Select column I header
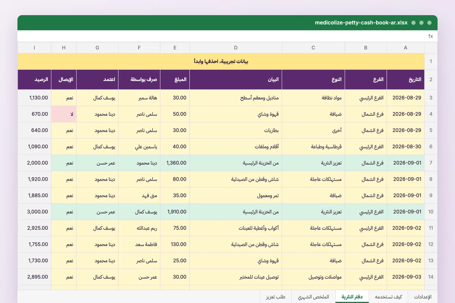 click(35, 48)
